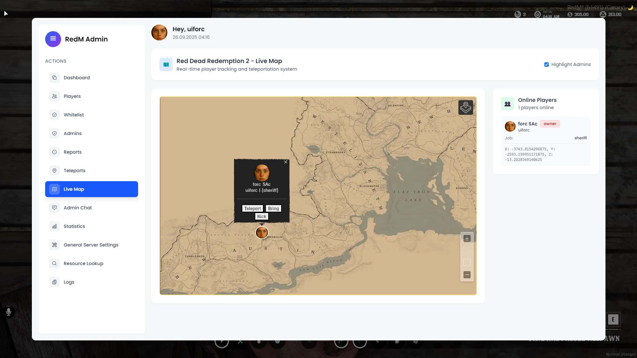637x358 pixels.
Task: Click the owner badge
Action: click(550, 124)
